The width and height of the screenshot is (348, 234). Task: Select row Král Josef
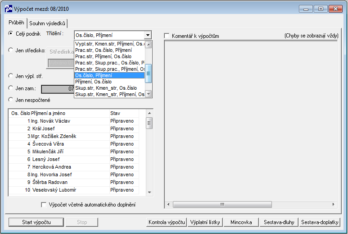click(x=74, y=128)
